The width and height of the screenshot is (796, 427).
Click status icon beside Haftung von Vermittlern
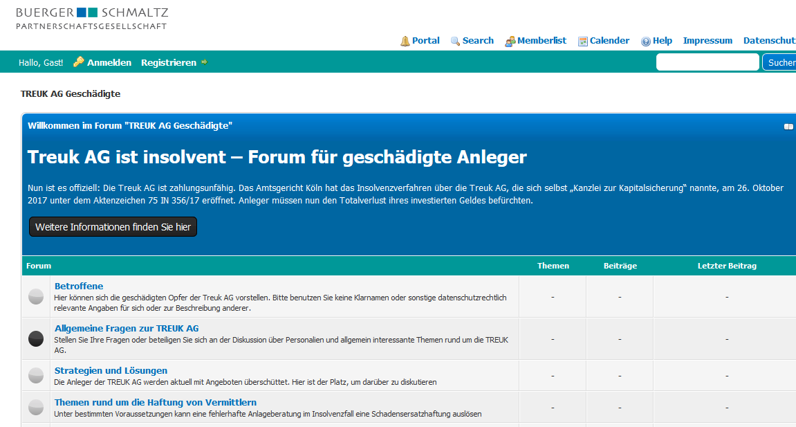point(36,407)
